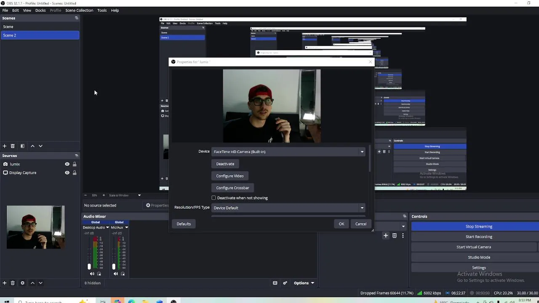
Task: Move the source up in the Sources toolbar
Action: [x=32, y=283]
